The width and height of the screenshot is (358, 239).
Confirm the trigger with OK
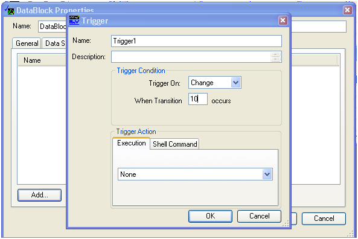click(210, 216)
